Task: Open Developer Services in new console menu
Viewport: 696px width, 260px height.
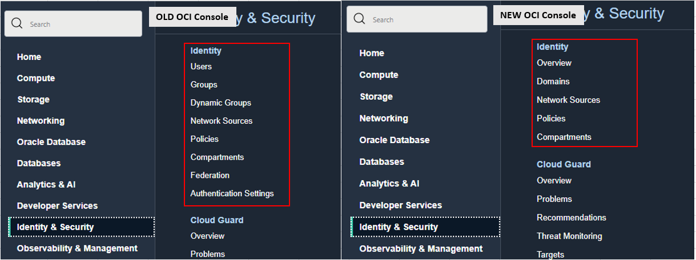Action: click(x=401, y=205)
